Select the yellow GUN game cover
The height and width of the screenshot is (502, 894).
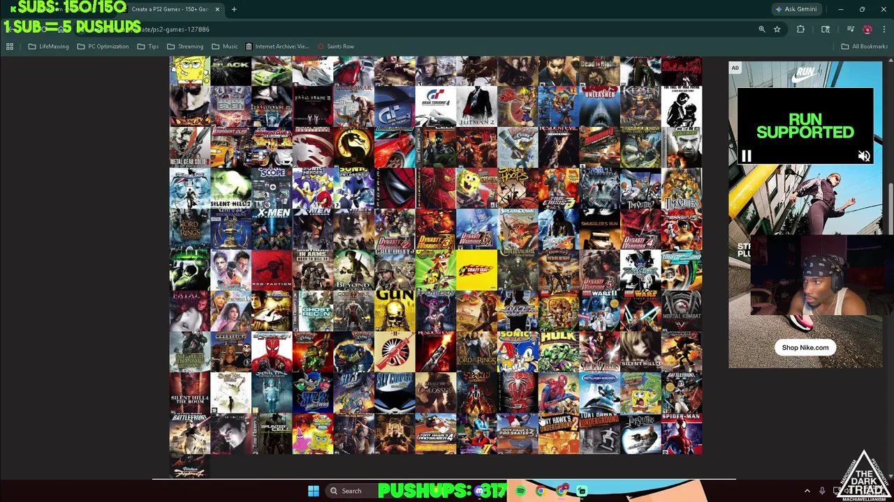tap(395, 312)
